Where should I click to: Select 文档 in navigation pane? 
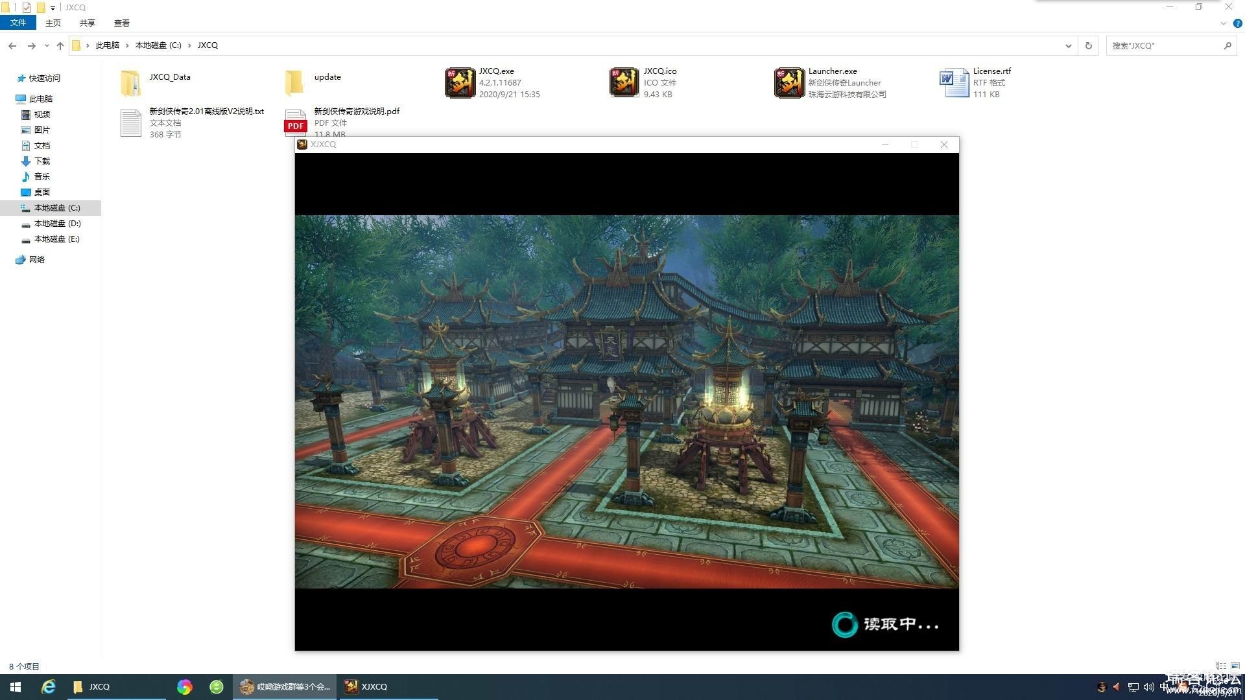click(41, 145)
